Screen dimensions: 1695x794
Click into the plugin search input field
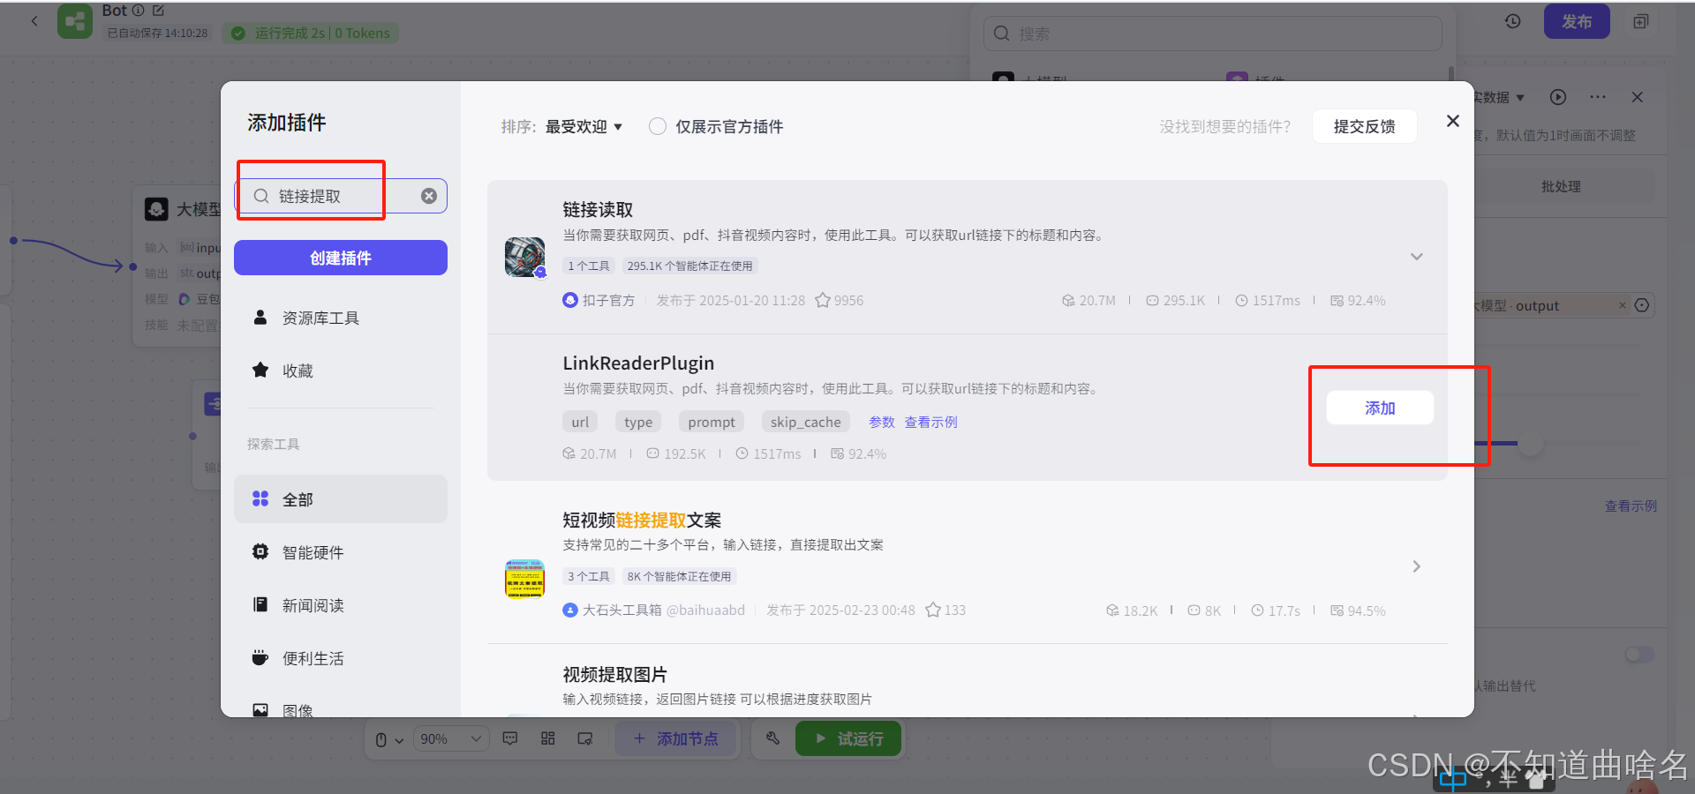[x=341, y=196]
